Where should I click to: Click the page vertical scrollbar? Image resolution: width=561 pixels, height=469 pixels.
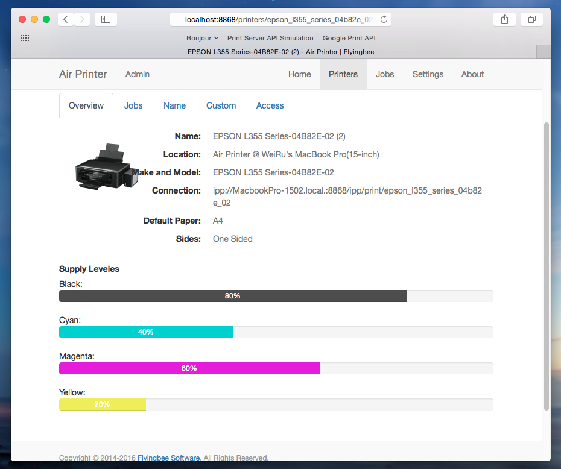click(x=546, y=266)
